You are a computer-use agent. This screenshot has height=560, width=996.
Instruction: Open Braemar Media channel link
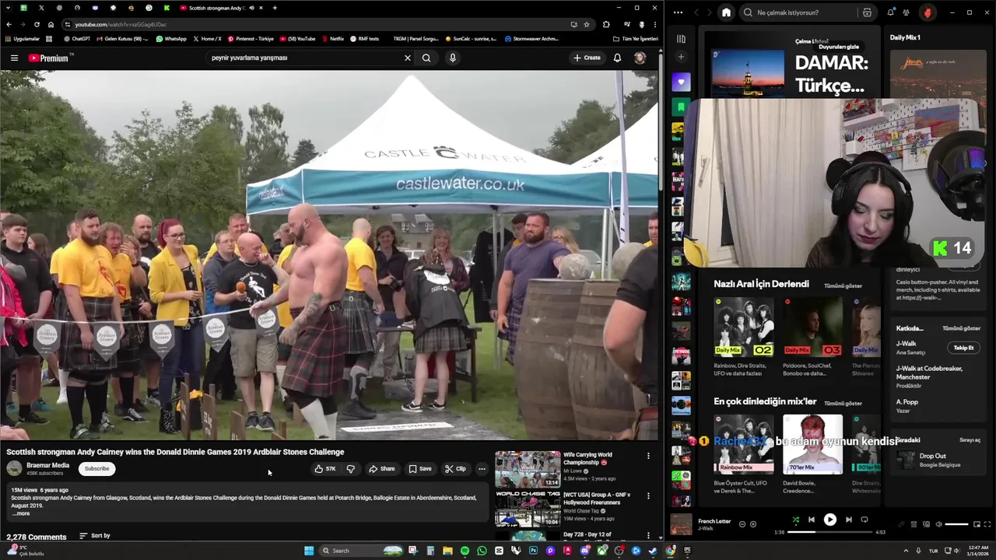tap(47, 465)
